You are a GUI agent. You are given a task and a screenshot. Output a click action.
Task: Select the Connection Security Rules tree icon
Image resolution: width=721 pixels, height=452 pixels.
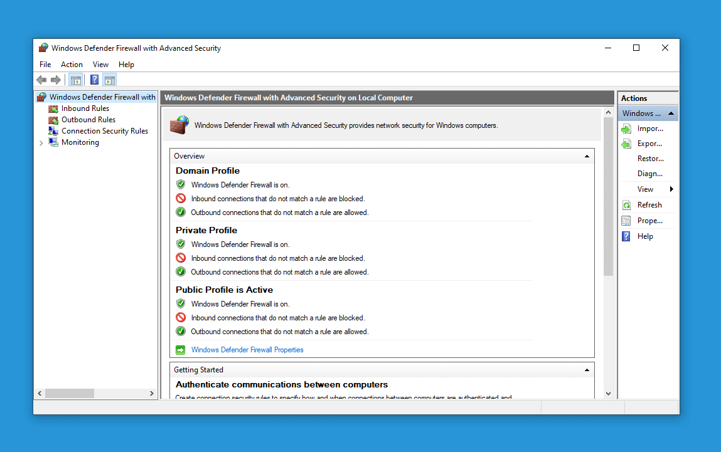tap(53, 131)
